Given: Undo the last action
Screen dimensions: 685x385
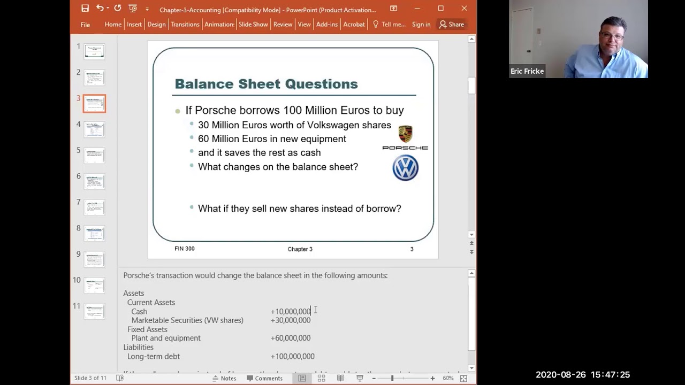Looking at the screenshot, I should [x=100, y=9].
